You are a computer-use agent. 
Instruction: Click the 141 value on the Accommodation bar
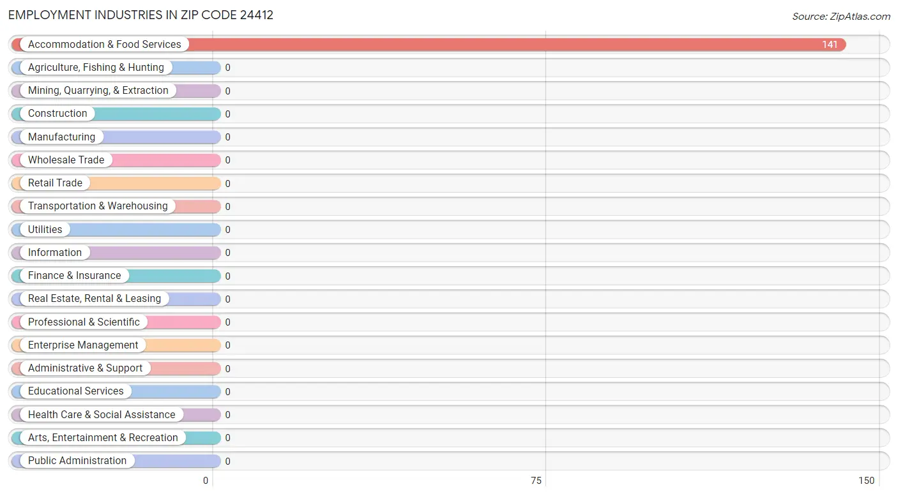tap(830, 45)
